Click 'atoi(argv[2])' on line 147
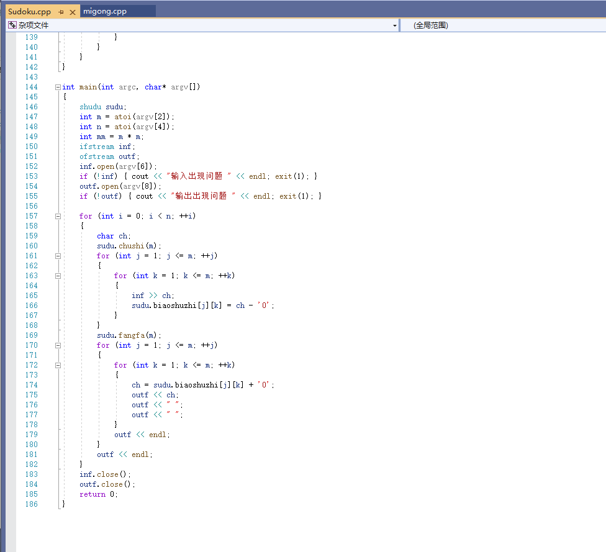The width and height of the screenshot is (606, 552). click(x=142, y=117)
